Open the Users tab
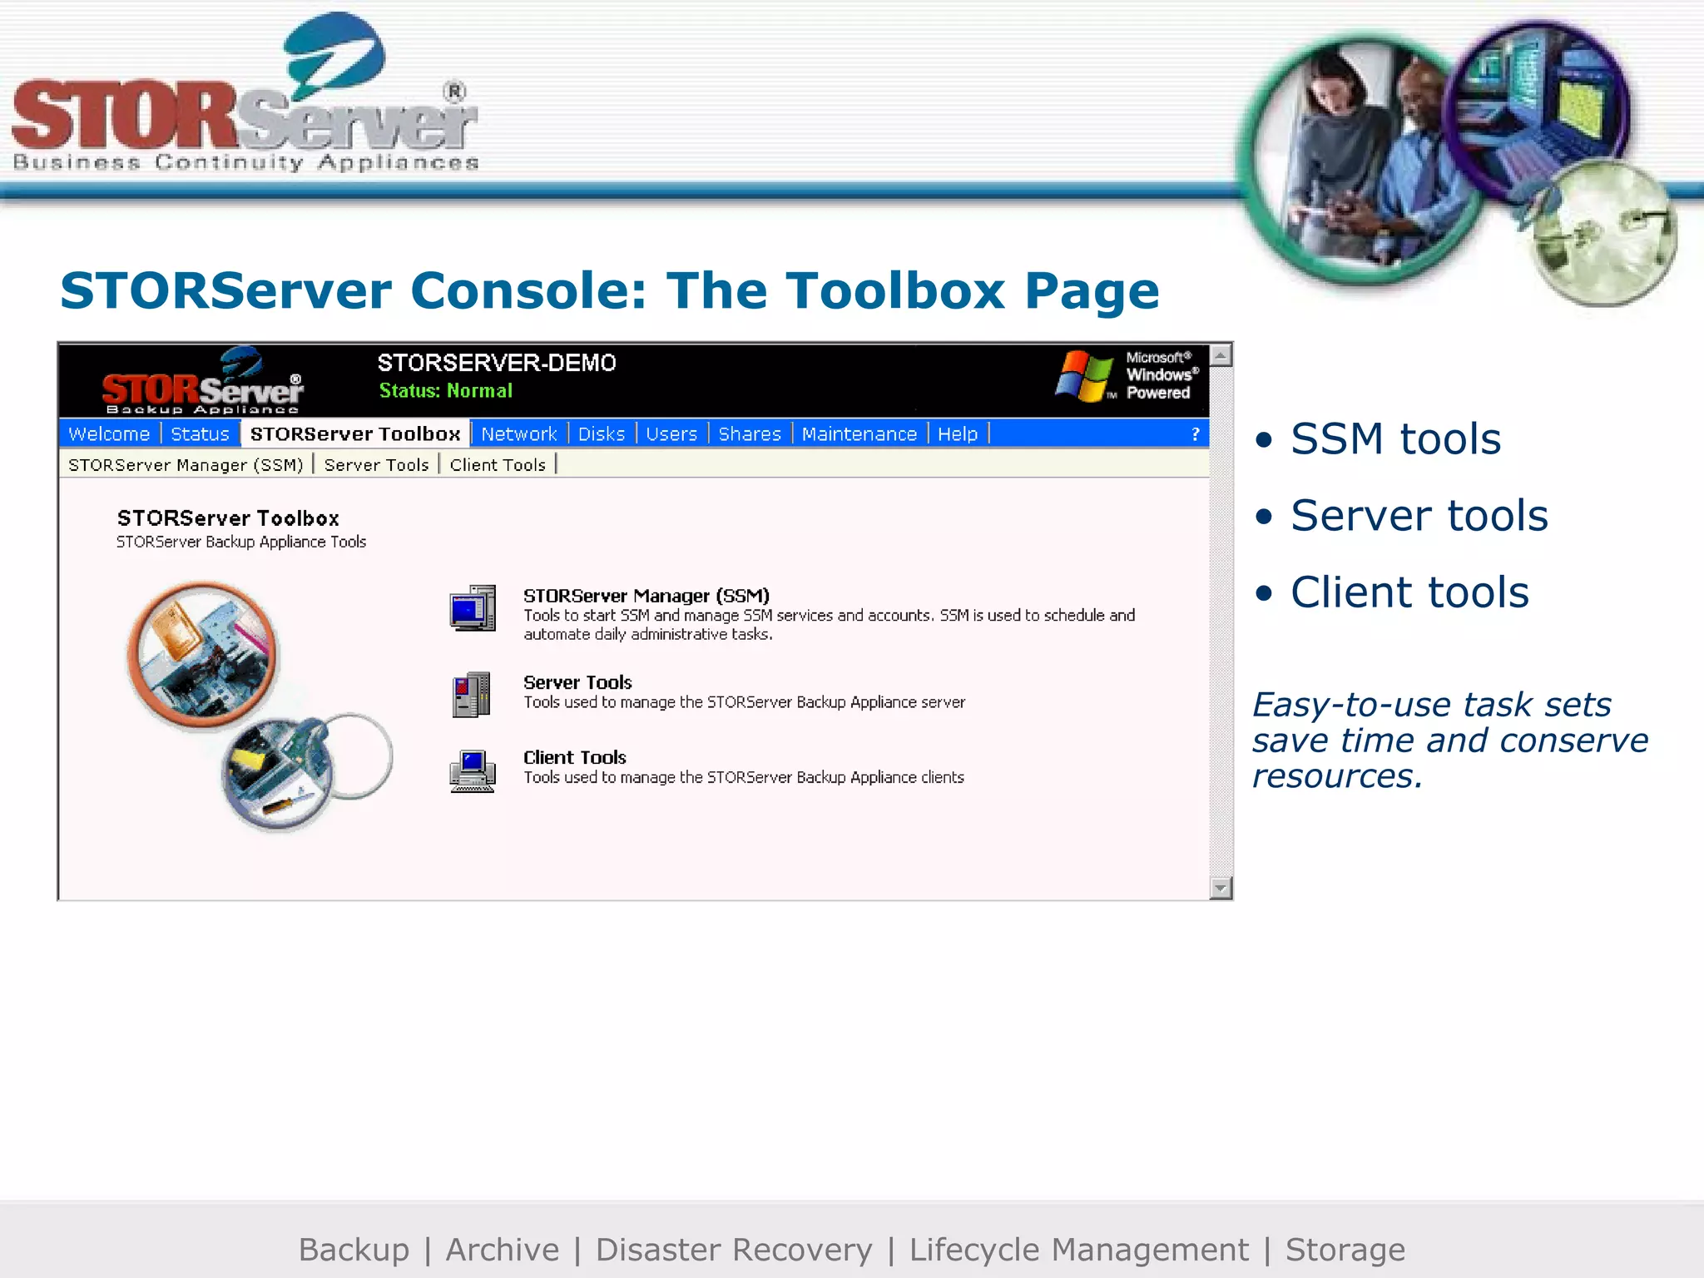 pos(671,433)
